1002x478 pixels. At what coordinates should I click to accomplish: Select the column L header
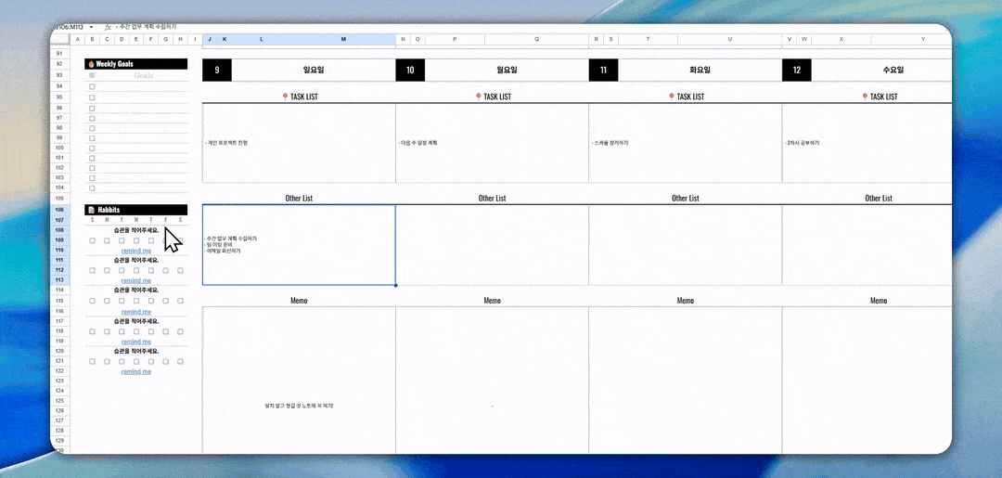point(261,39)
